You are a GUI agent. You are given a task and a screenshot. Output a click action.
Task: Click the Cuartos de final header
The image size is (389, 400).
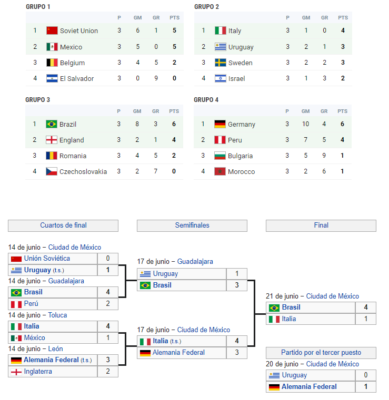[63, 225]
